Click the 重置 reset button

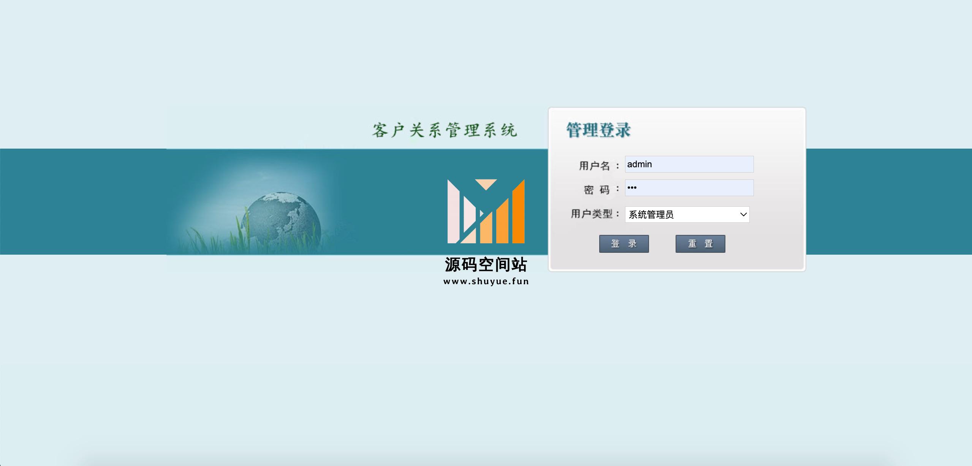click(700, 244)
